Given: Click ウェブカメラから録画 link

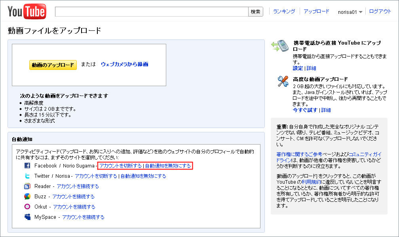Looking at the screenshot, I should 124,64.
